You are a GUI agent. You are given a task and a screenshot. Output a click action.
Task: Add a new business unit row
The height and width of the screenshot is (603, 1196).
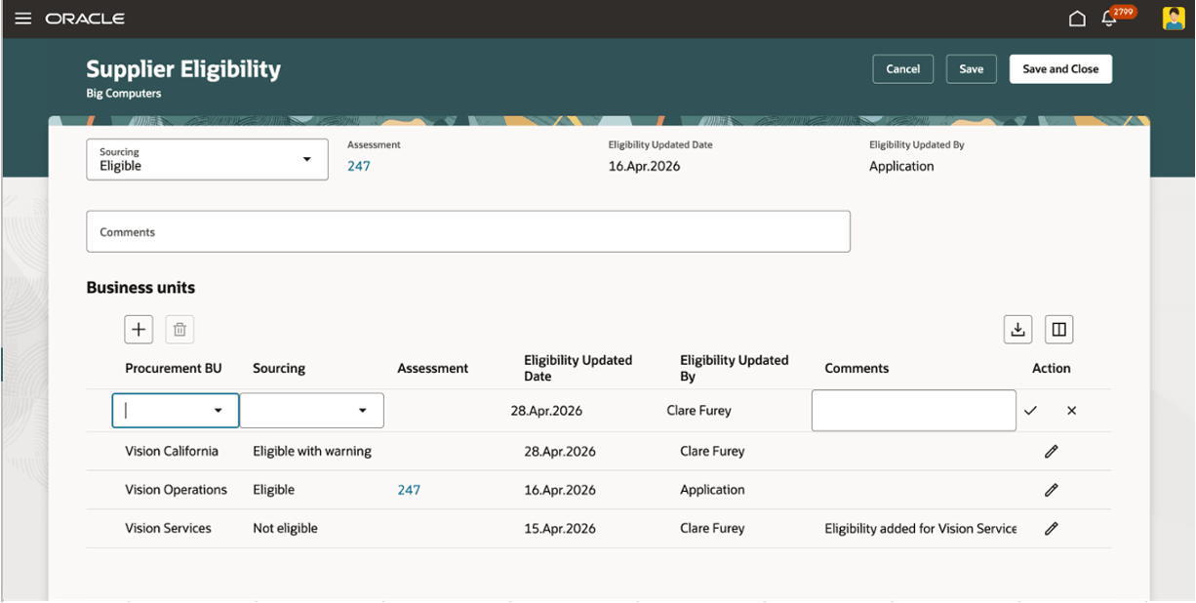pos(139,330)
